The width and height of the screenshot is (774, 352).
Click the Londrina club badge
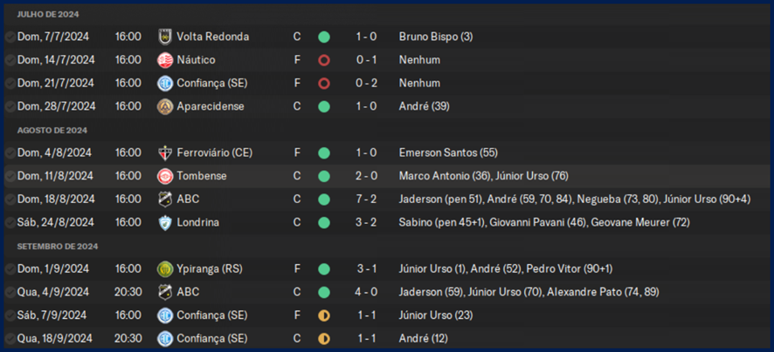[164, 222]
